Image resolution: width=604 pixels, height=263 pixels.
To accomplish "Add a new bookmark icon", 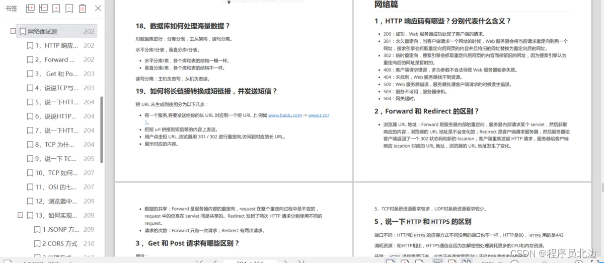I will (56, 8).
